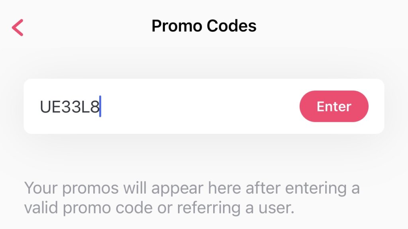Click the blue text cursor after UE33L8
Image resolution: width=408 pixels, height=229 pixels.
pos(100,106)
